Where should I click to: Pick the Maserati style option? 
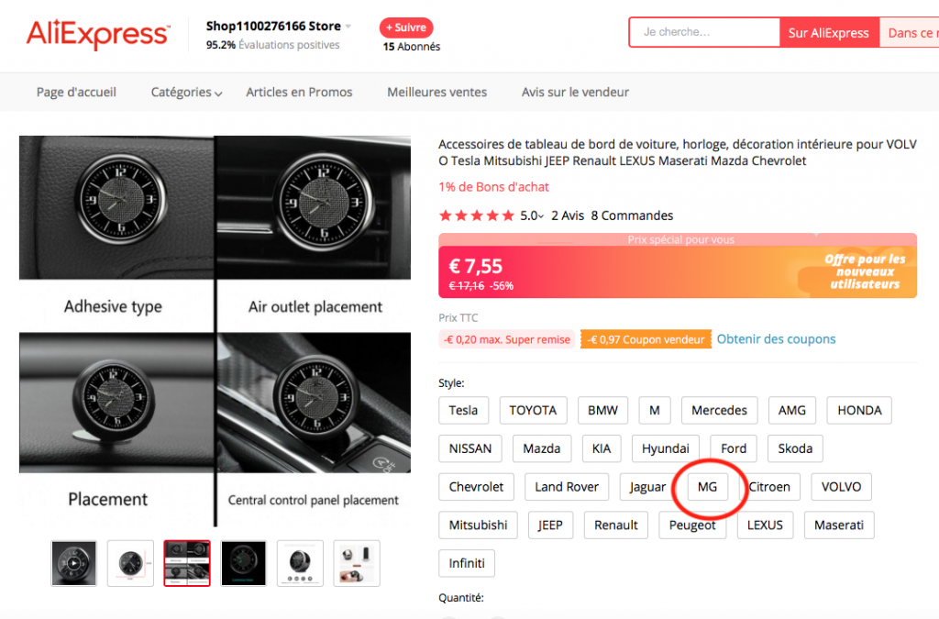point(839,525)
